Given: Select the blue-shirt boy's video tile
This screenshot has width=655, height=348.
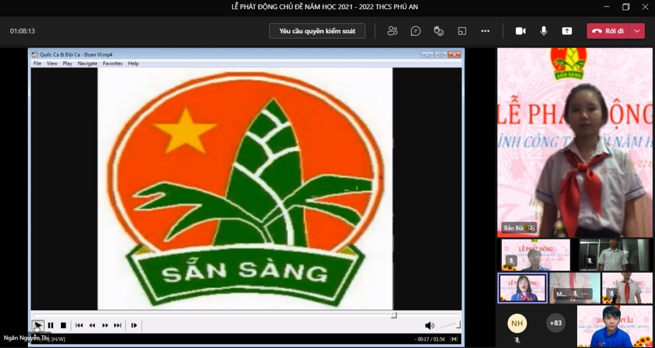Looking at the screenshot, I should pos(615,327).
